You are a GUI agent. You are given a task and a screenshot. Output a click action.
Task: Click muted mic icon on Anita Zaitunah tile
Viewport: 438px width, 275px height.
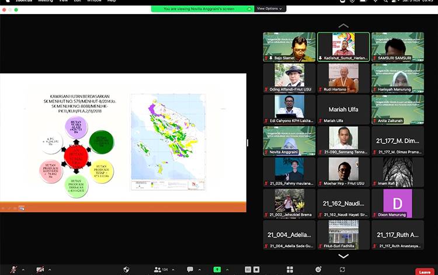pyautogui.click(x=374, y=121)
